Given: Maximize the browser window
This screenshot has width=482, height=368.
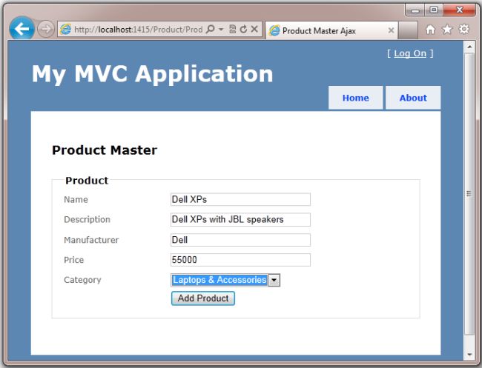Looking at the screenshot, I should tap(434, 10).
